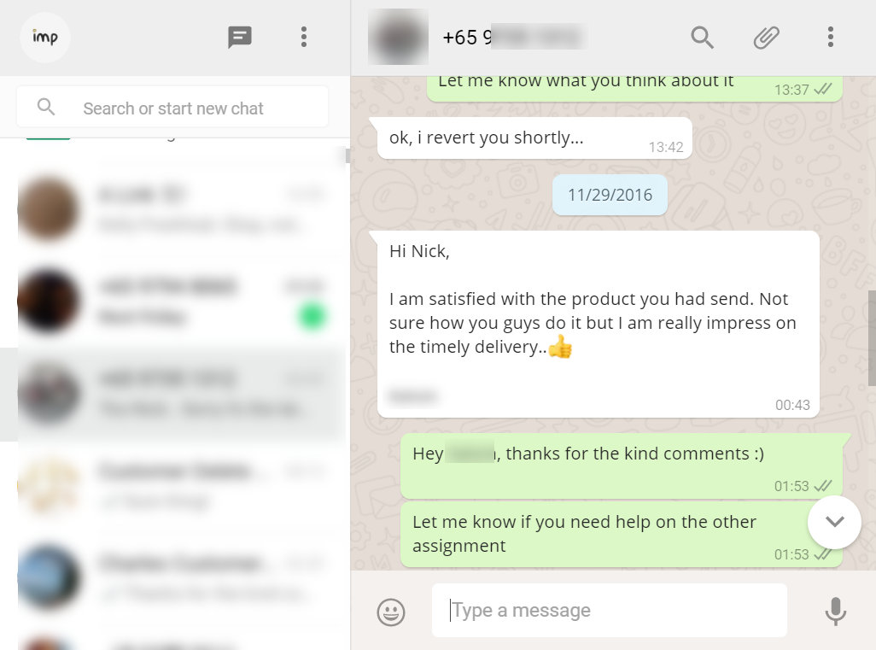Click the search magnifier in chat list
876x650 pixels.
click(46, 106)
